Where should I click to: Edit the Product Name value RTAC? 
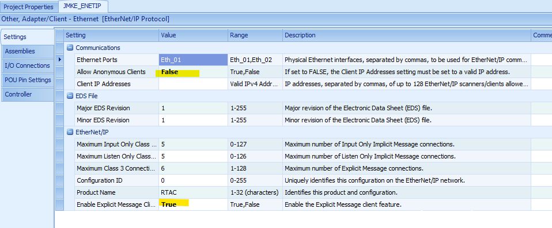[x=193, y=192]
